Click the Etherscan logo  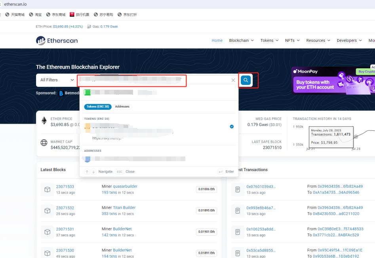coord(57,40)
